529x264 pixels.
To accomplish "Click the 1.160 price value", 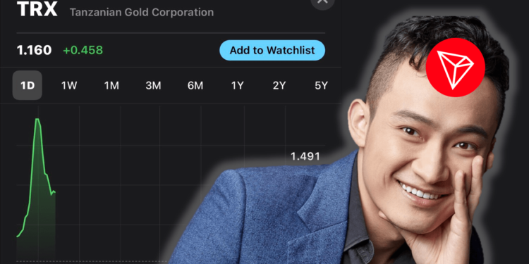I will tap(34, 51).
